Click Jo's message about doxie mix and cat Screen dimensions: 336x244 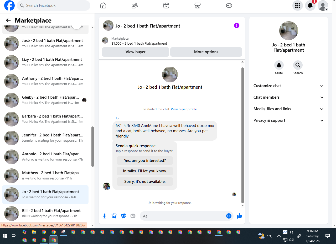tap(165, 131)
